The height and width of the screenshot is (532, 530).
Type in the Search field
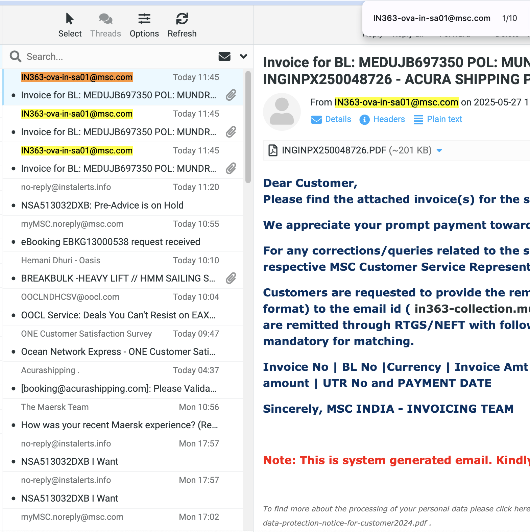coord(118,56)
